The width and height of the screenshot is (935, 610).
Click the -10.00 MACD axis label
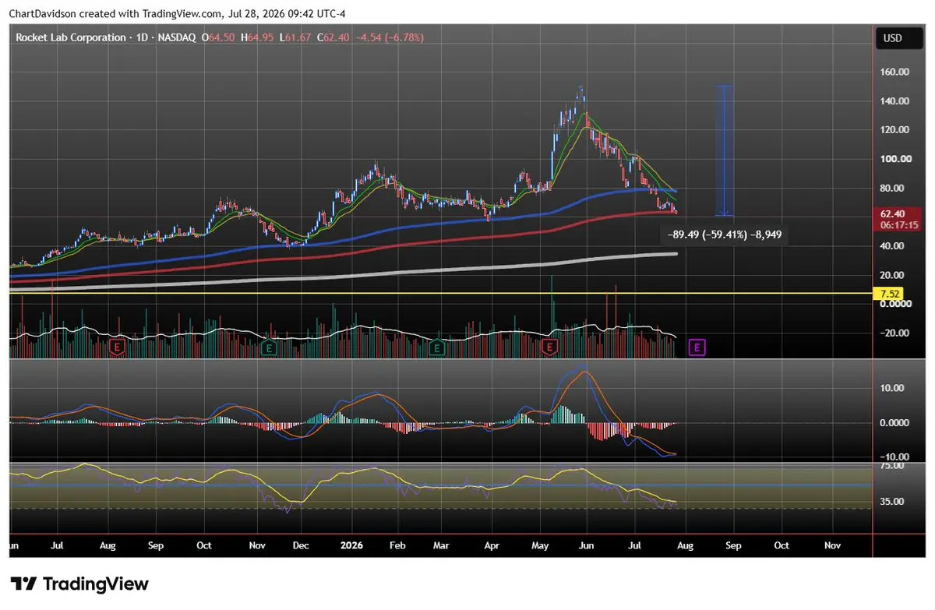(893, 457)
